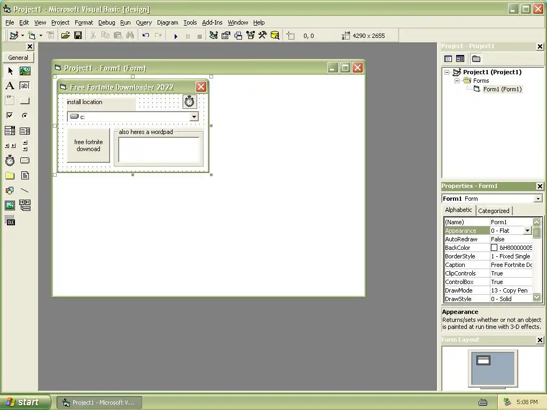
Task: Pick the CheckBox control tool
Action: pos(10,115)
